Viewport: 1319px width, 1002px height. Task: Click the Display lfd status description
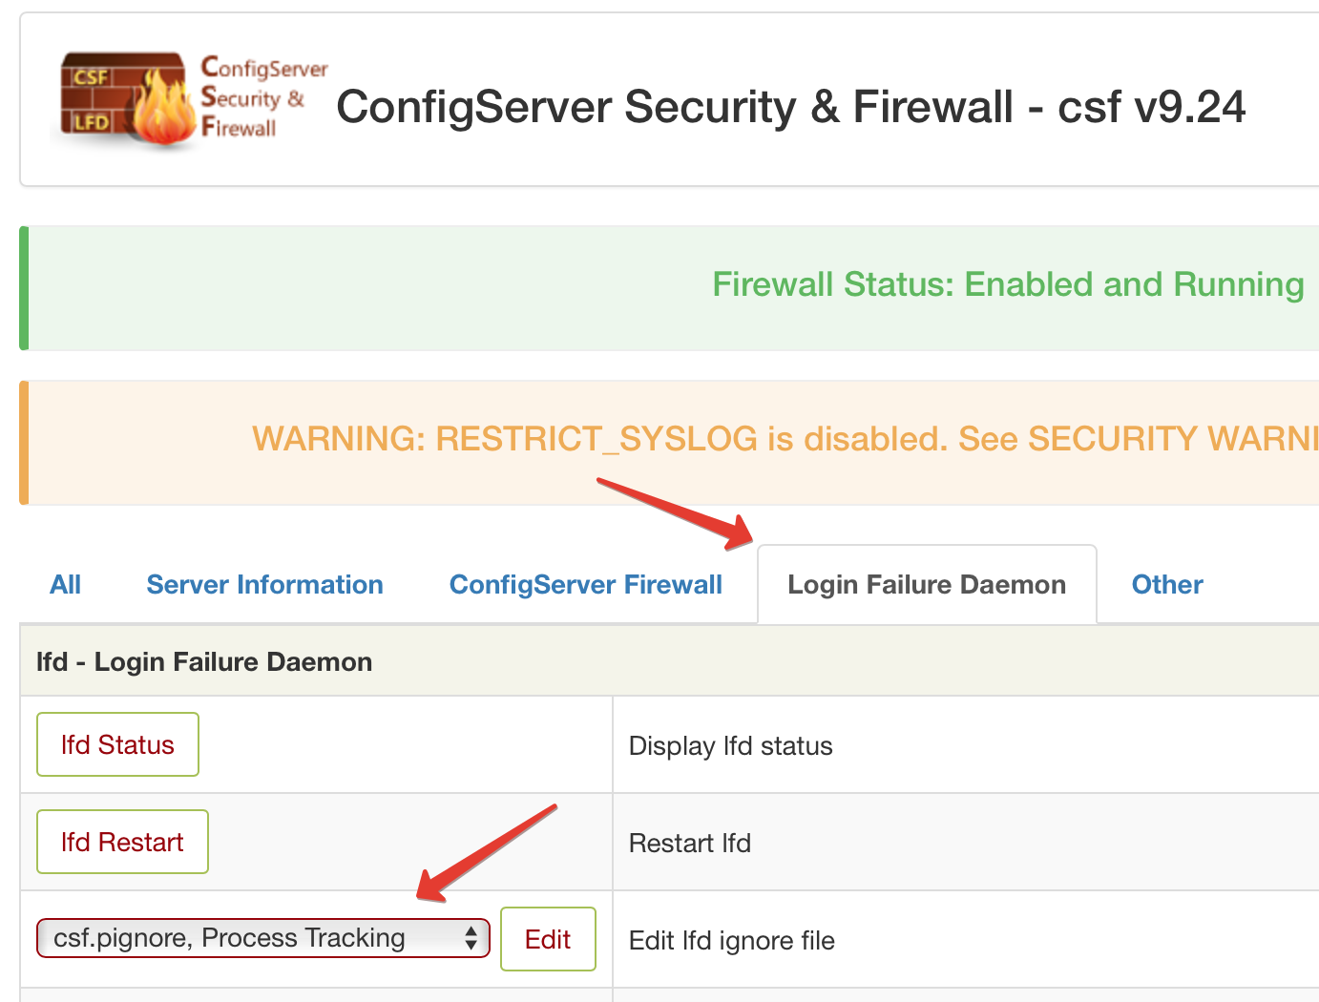click(x=730, y=746)
